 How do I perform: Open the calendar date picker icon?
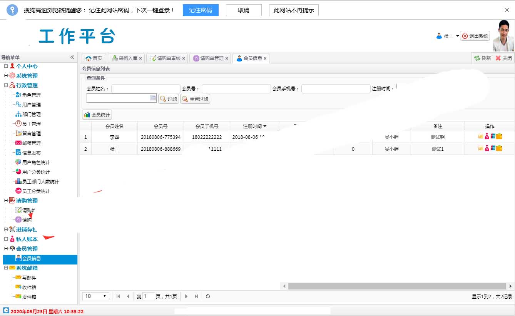click(153, 98)
